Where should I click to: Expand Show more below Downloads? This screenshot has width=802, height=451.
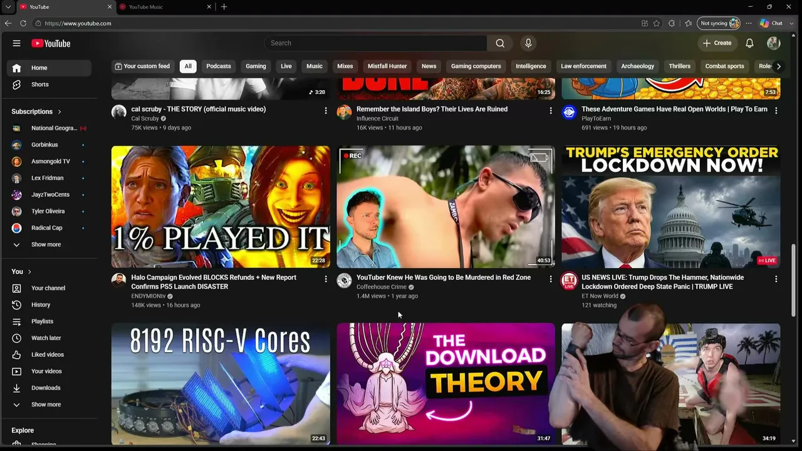pyautogui.click(x=49, y=405)
